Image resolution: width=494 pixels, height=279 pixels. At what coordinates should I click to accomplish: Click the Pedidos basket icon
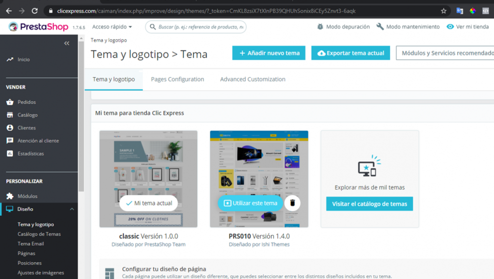click(x=10, y=102)
